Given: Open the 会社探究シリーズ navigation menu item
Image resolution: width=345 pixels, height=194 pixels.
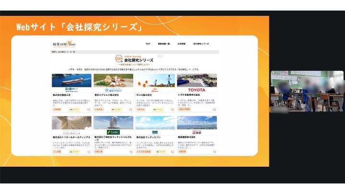Looking at the screenshot, I should click(201, 44).
